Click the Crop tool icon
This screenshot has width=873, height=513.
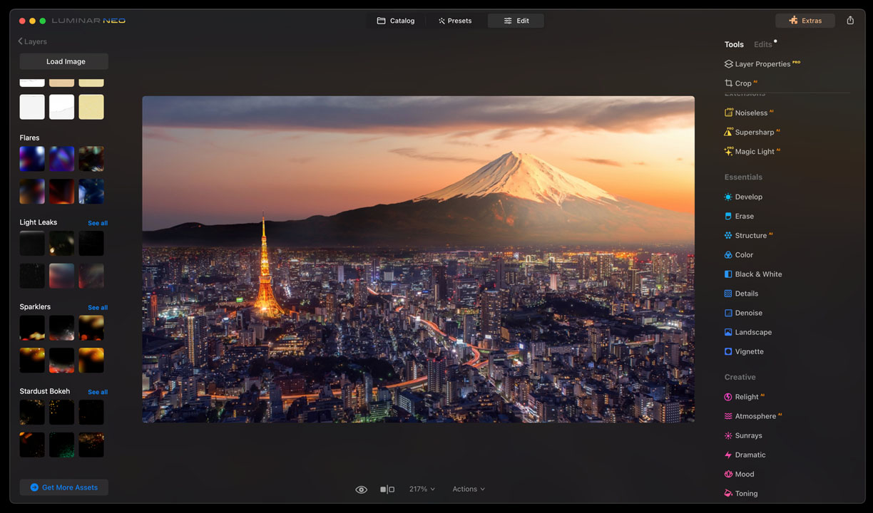728,83
